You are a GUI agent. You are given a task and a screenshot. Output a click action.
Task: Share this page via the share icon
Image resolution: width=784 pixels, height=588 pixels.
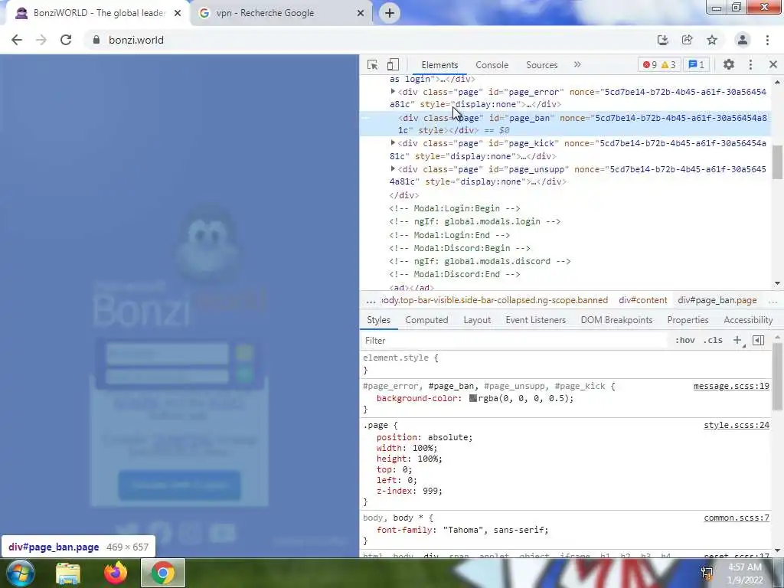pos(687,40)
